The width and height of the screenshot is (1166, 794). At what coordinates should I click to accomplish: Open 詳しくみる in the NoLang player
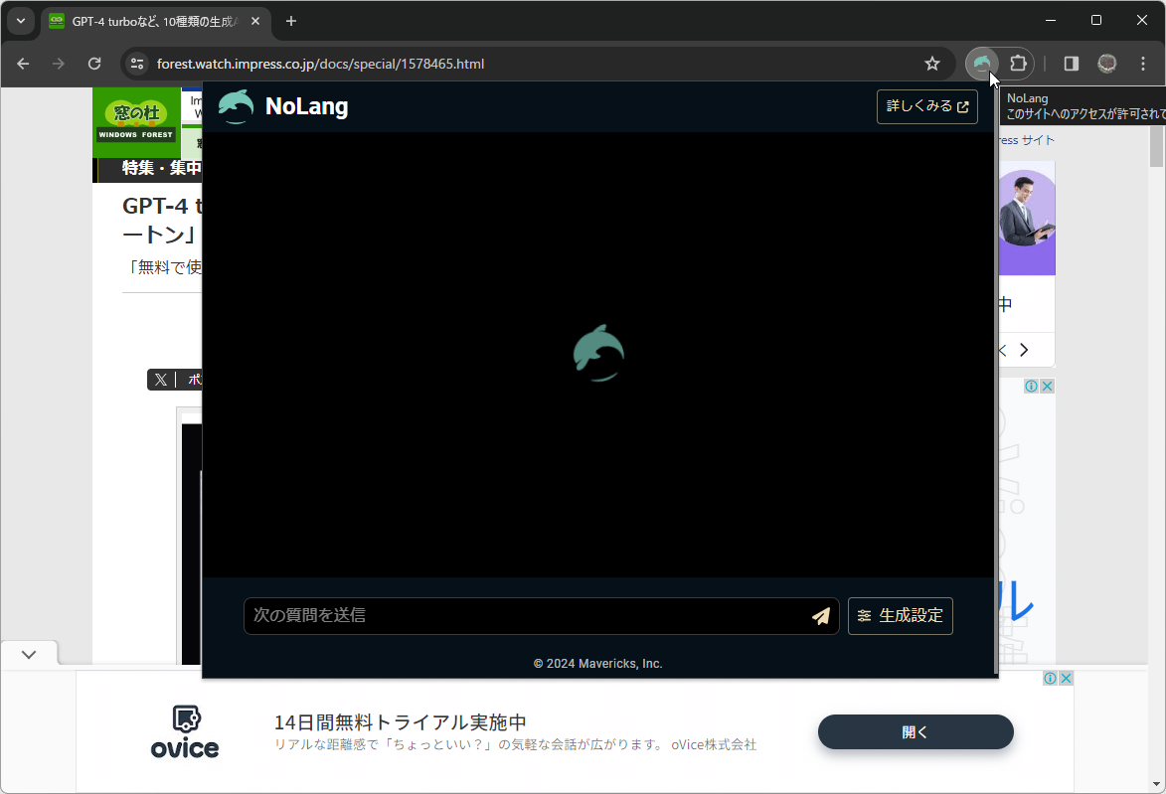coord(926,106)
